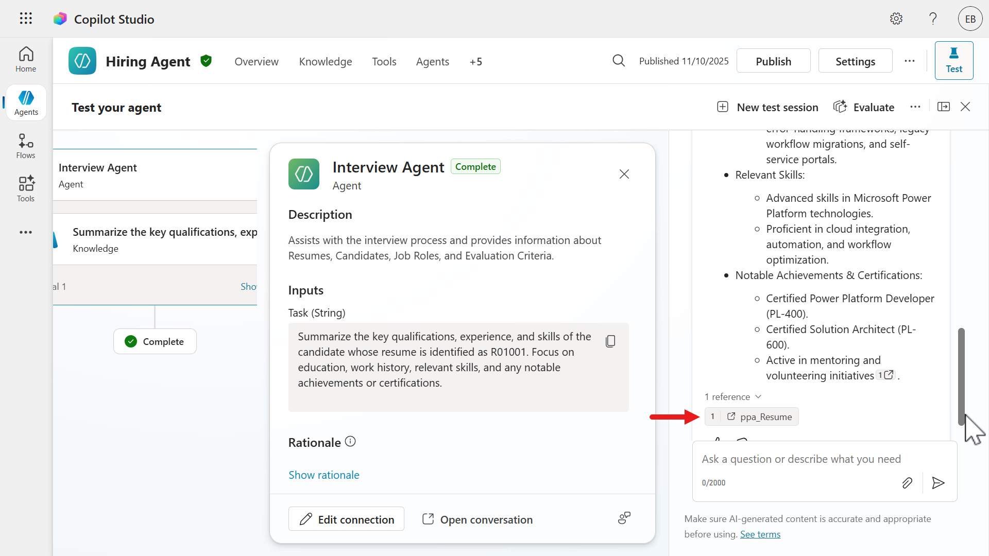989x556 pixels.
Task: Open the agent header more options ellipsis
Action: (x=910, y=61)
